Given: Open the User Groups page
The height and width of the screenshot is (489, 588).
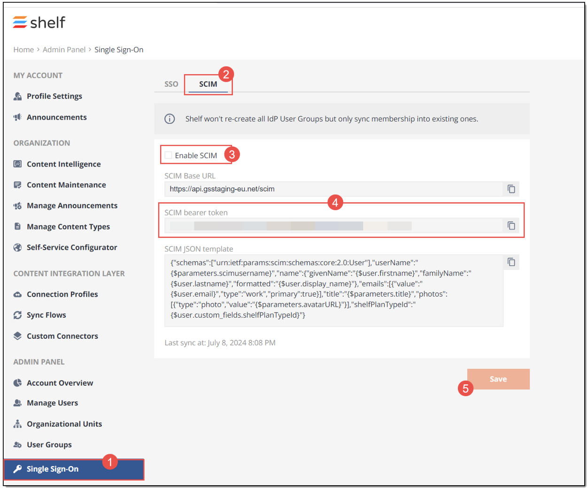Looking at the screenshot, I should point(49,445).
